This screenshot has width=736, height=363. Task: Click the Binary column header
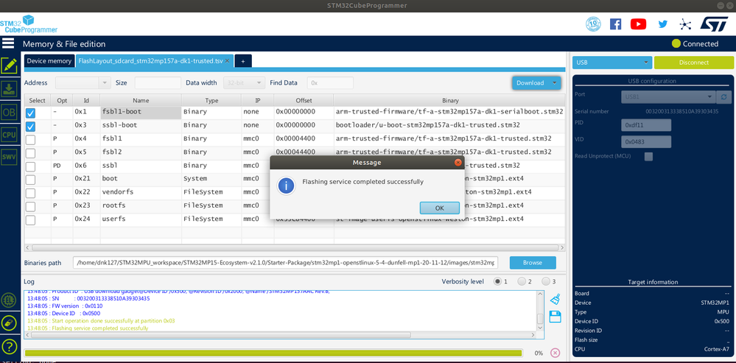(x=449, y=100)
